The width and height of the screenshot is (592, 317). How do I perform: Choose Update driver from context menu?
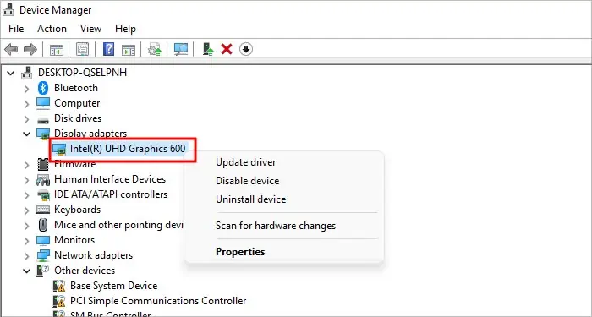click(246, 162)
